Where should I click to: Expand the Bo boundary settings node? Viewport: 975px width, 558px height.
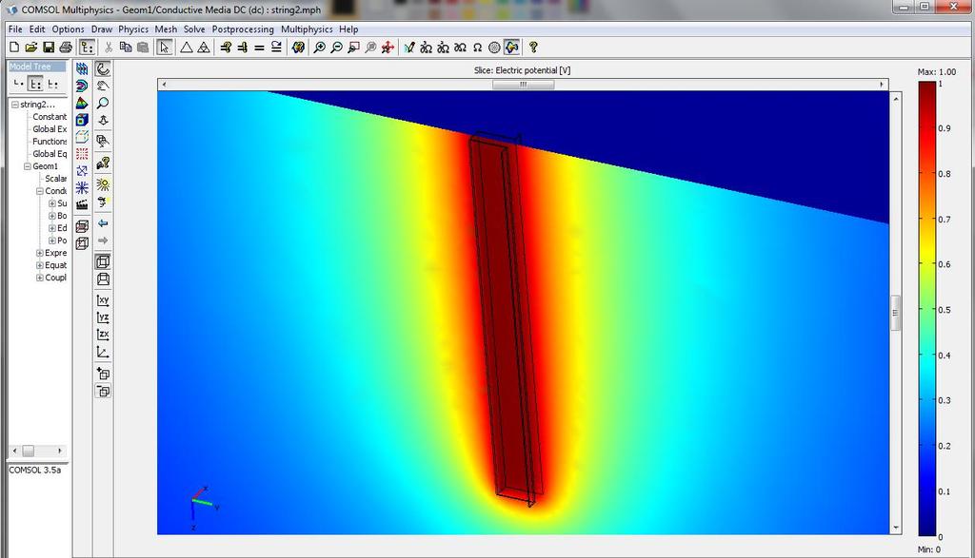click(x=52, y=216)
